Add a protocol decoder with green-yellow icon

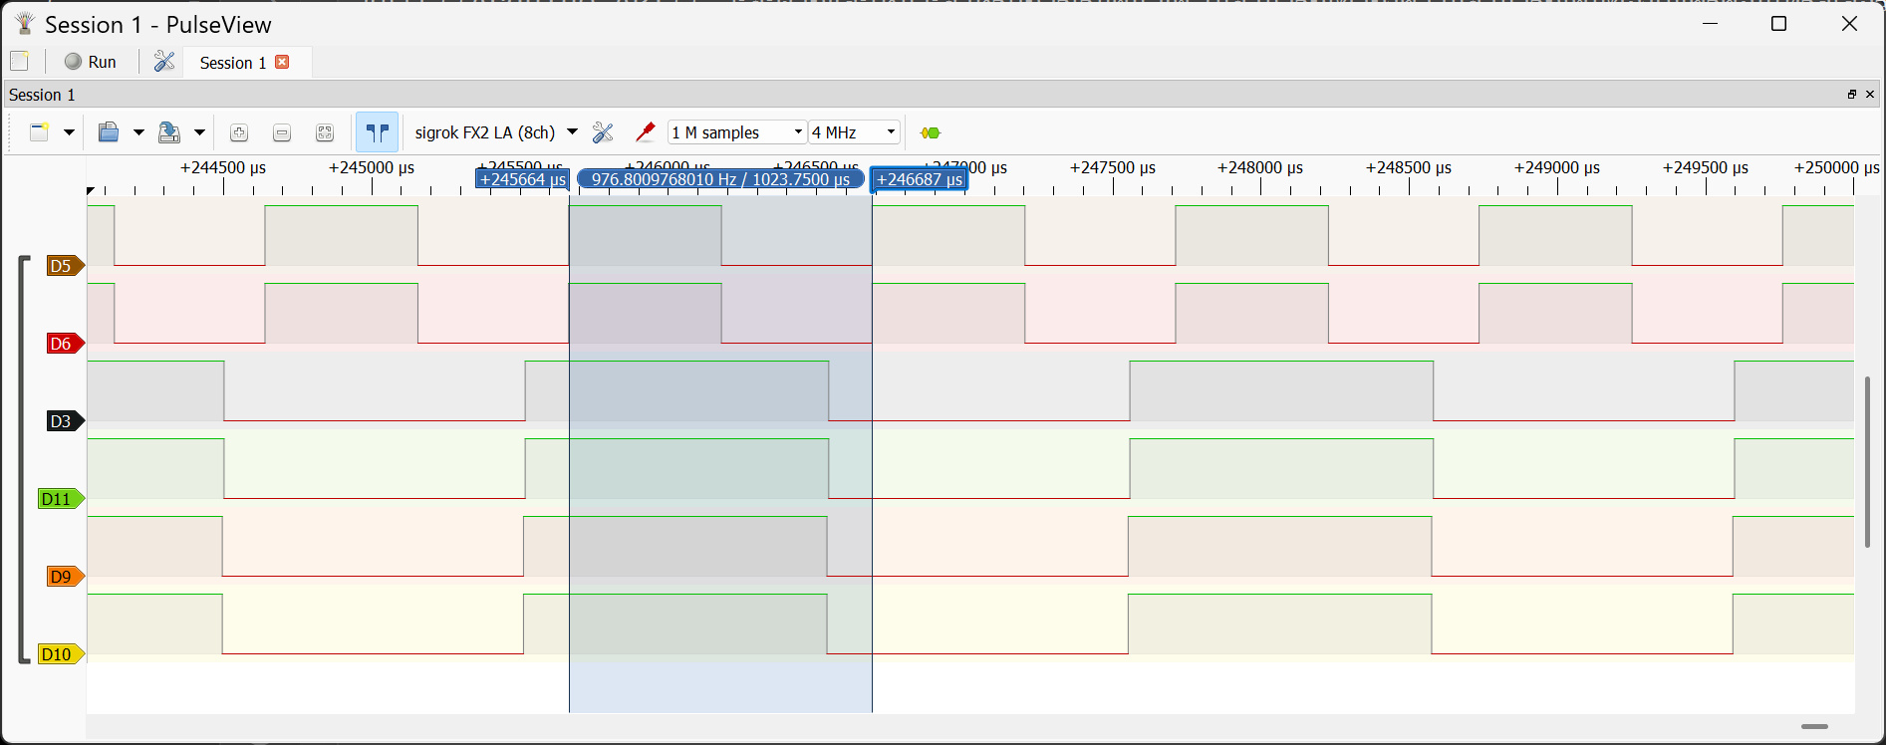click(x=931, y=132)
